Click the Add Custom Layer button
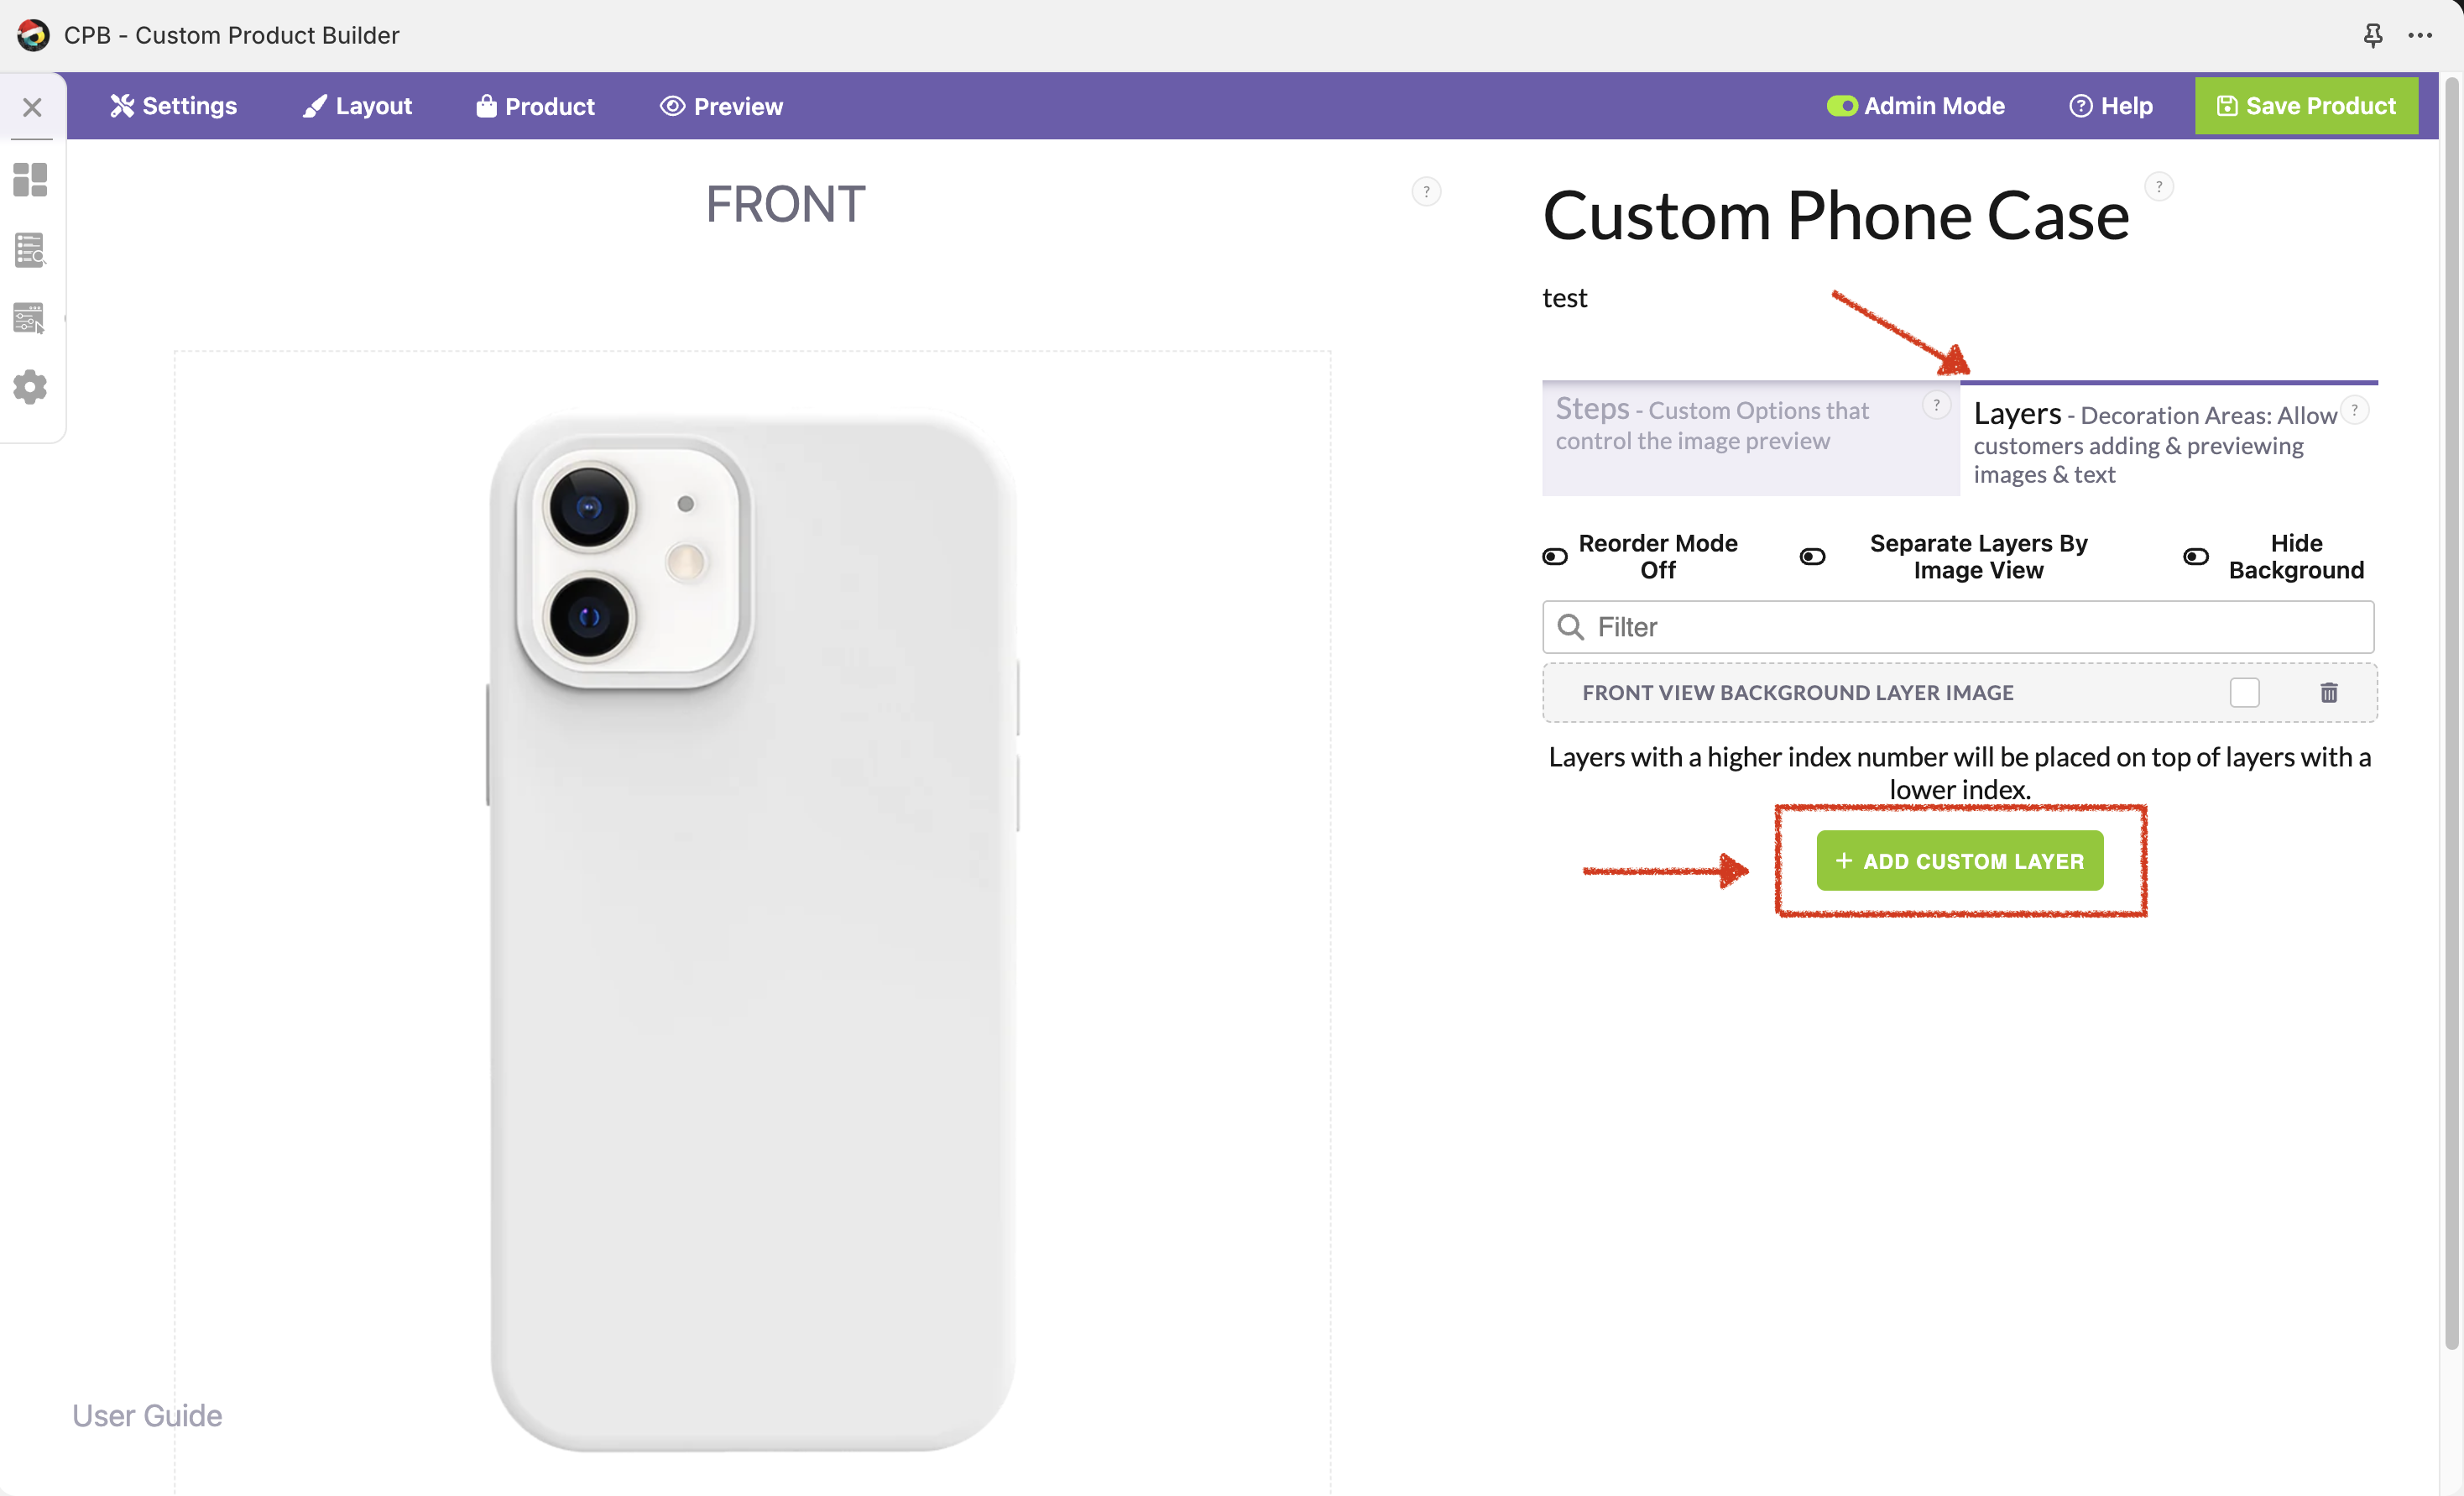Screen dimensions: 2464x1496 tap(1959, 861)
